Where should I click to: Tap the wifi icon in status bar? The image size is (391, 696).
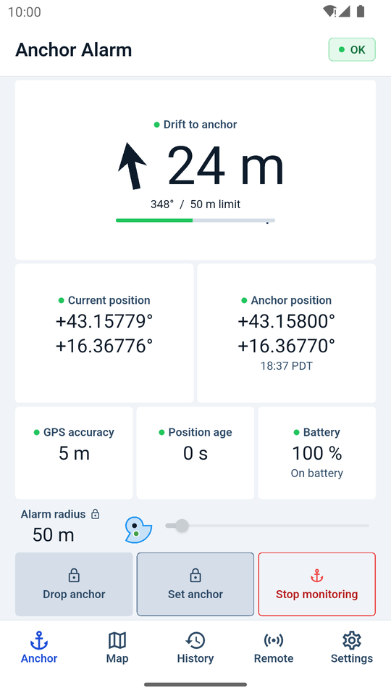(329, 11)
